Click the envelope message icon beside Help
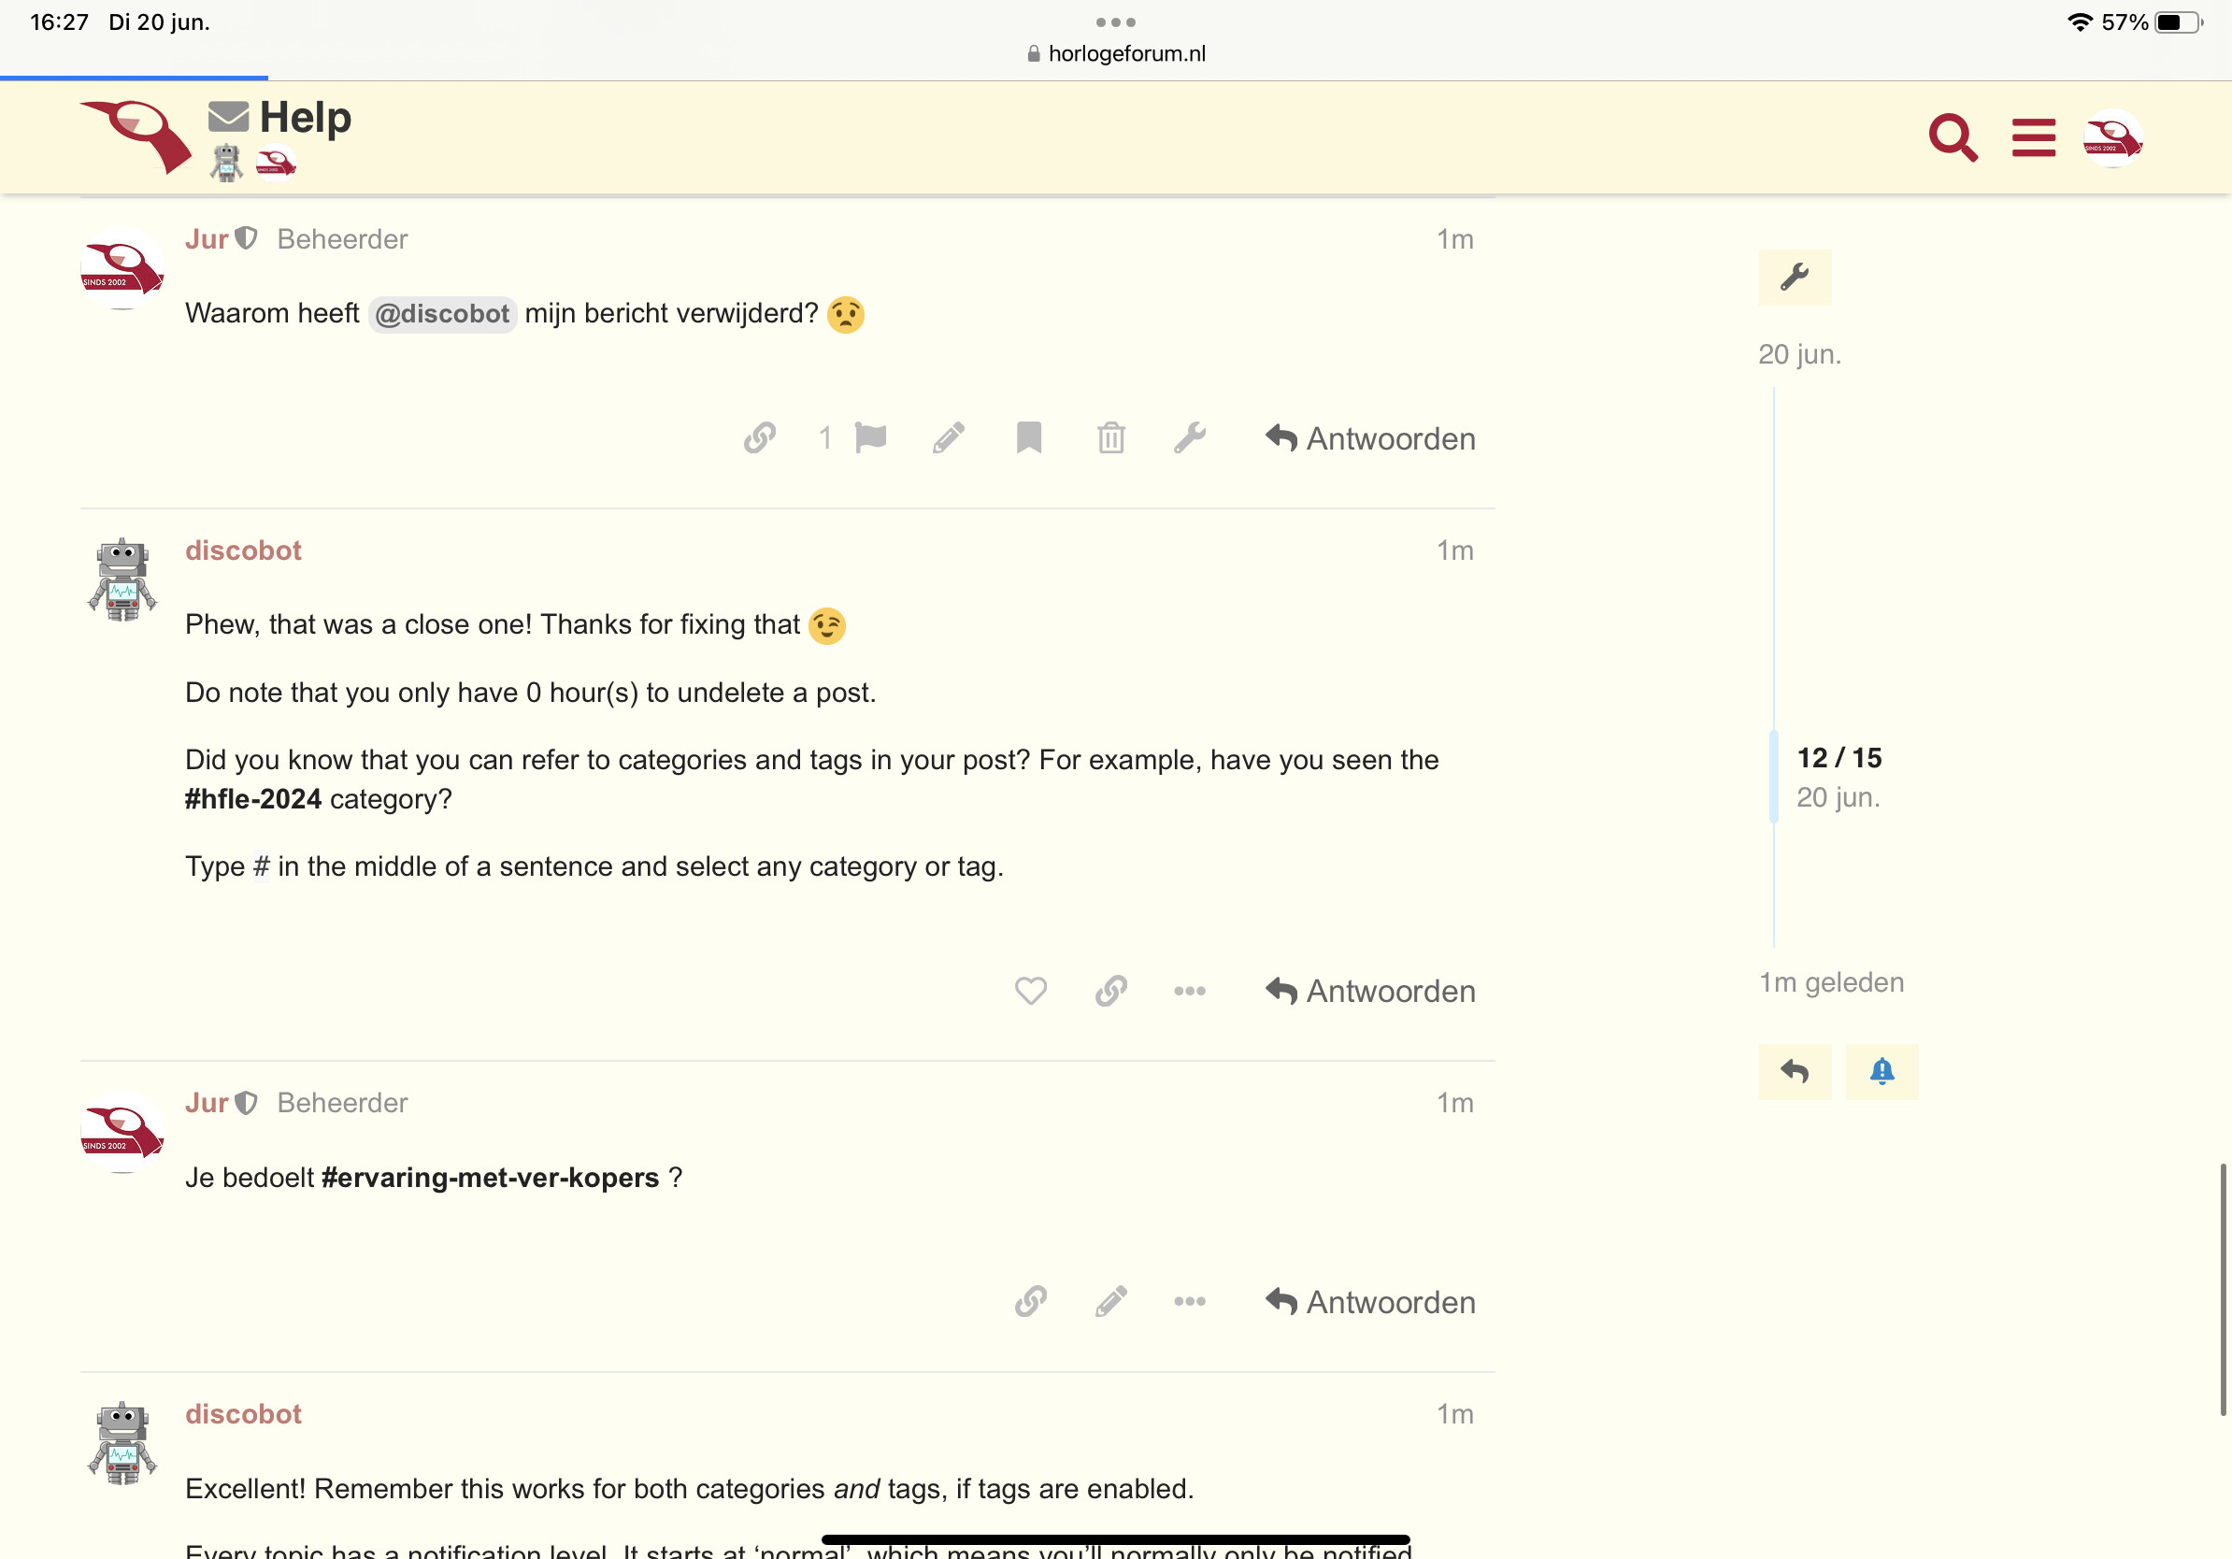The width and height of the screenshot is (2232, 1559). click(x=228, y=117)
